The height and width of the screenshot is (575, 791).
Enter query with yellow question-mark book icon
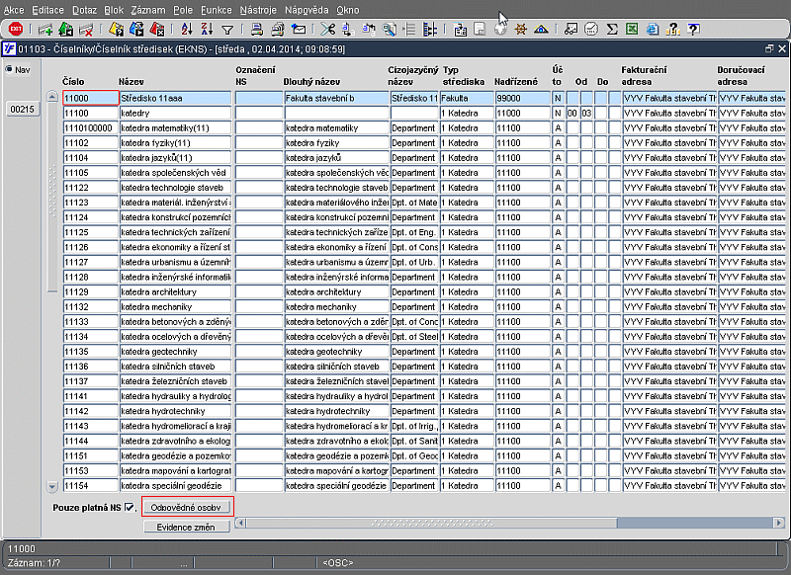(x=116, y=30)
